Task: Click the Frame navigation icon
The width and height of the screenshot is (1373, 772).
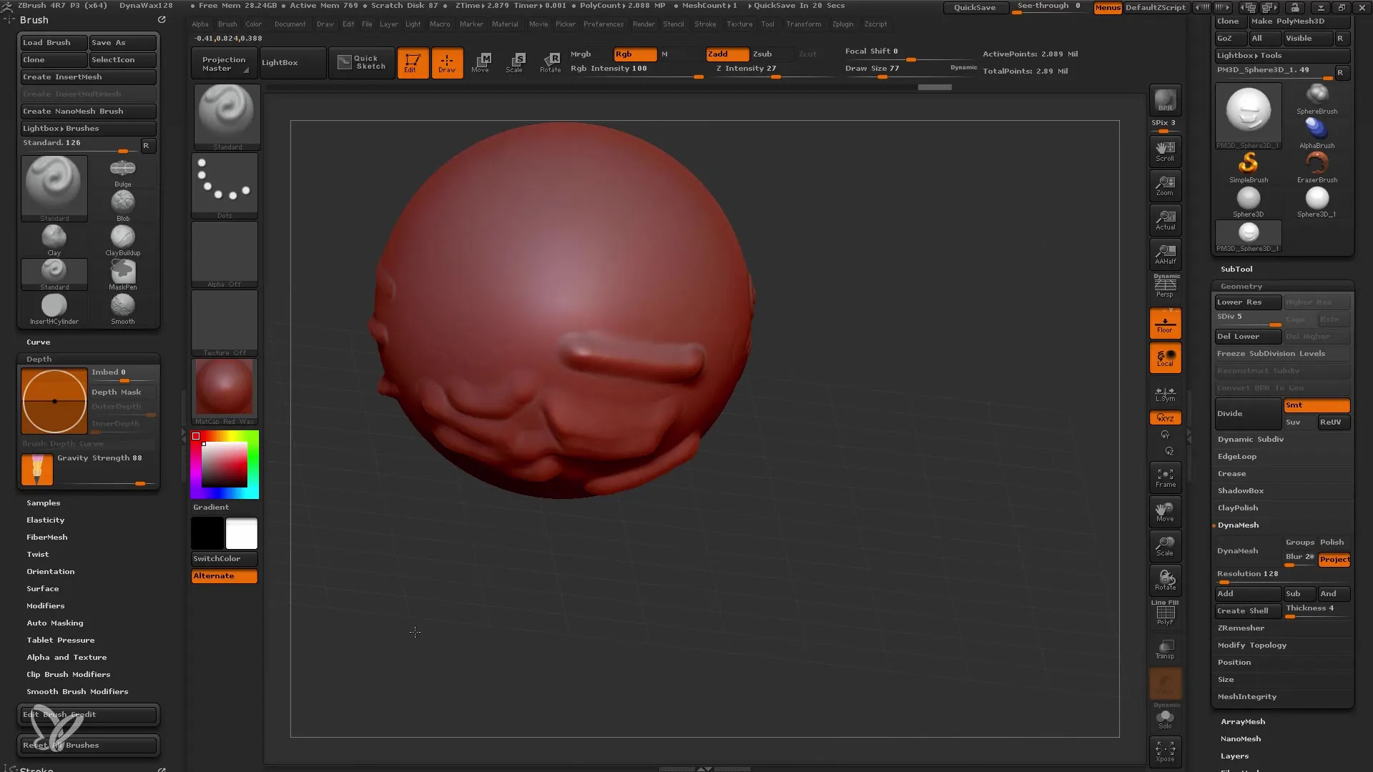Action: [1165, 477]
